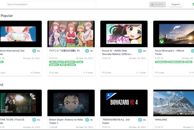Select the Cherry Blossom tag
The image size is (194, 130).
[x=56, y=62]
